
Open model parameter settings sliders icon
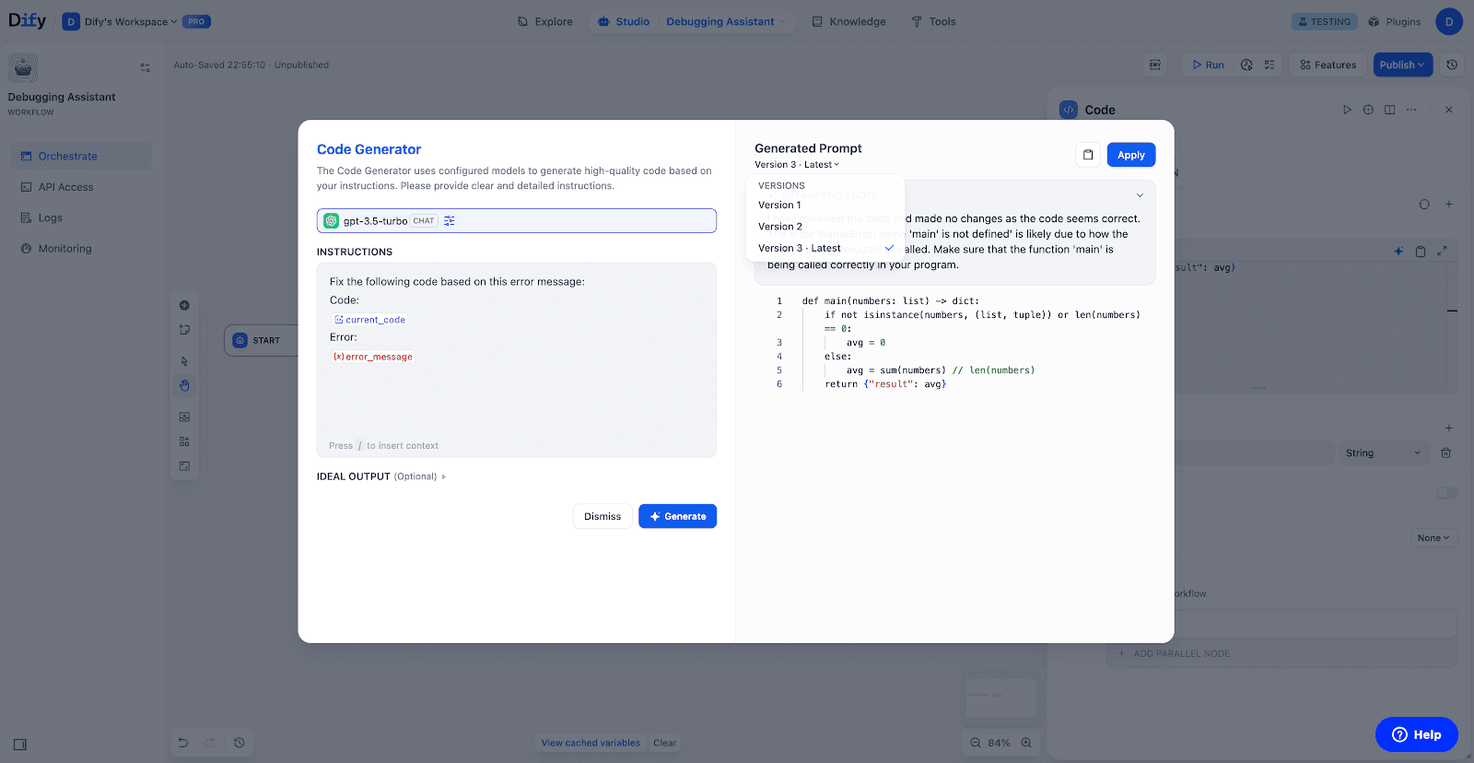click(450, 221)
